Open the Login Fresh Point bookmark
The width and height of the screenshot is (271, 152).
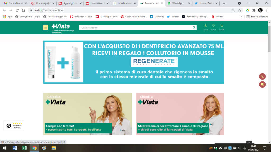pyautogui.click(x=134, y=17)
